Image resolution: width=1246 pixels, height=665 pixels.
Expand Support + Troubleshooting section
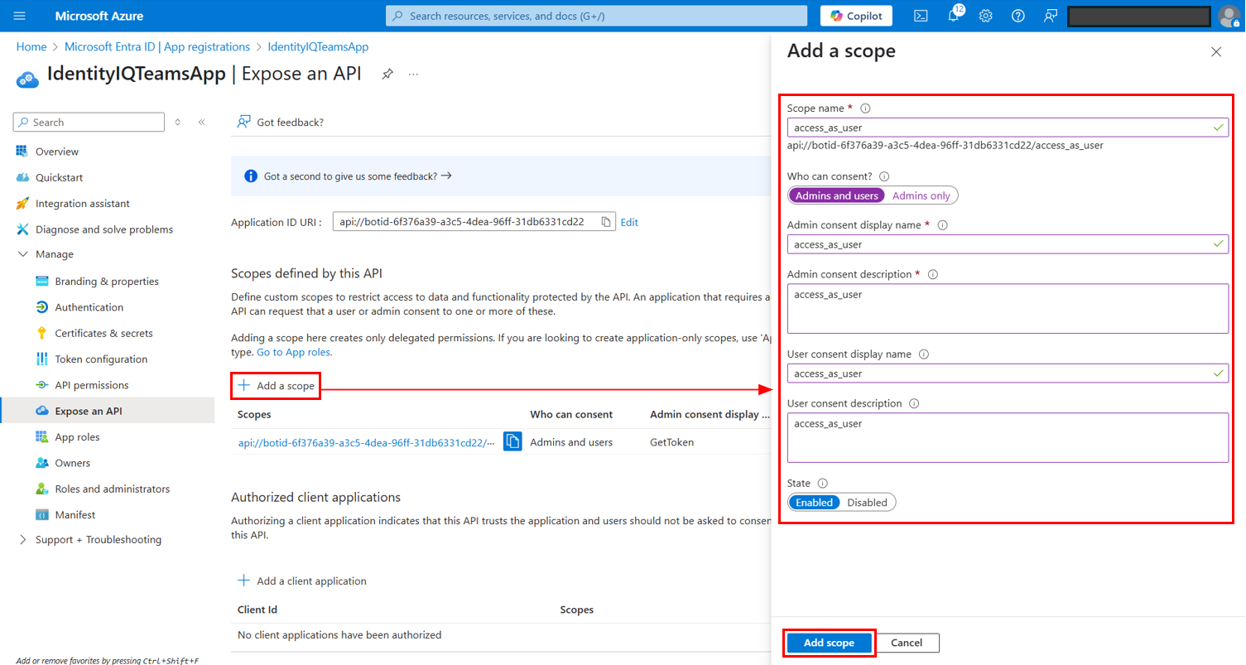[x=22, y=540]
